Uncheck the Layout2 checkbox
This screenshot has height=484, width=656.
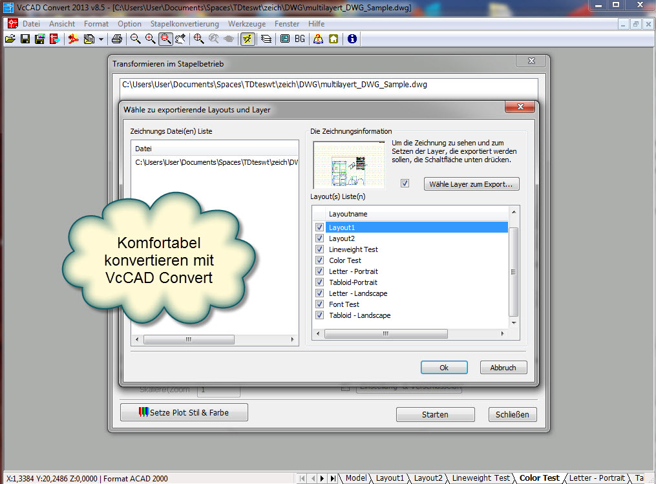[x=319, y=238]
